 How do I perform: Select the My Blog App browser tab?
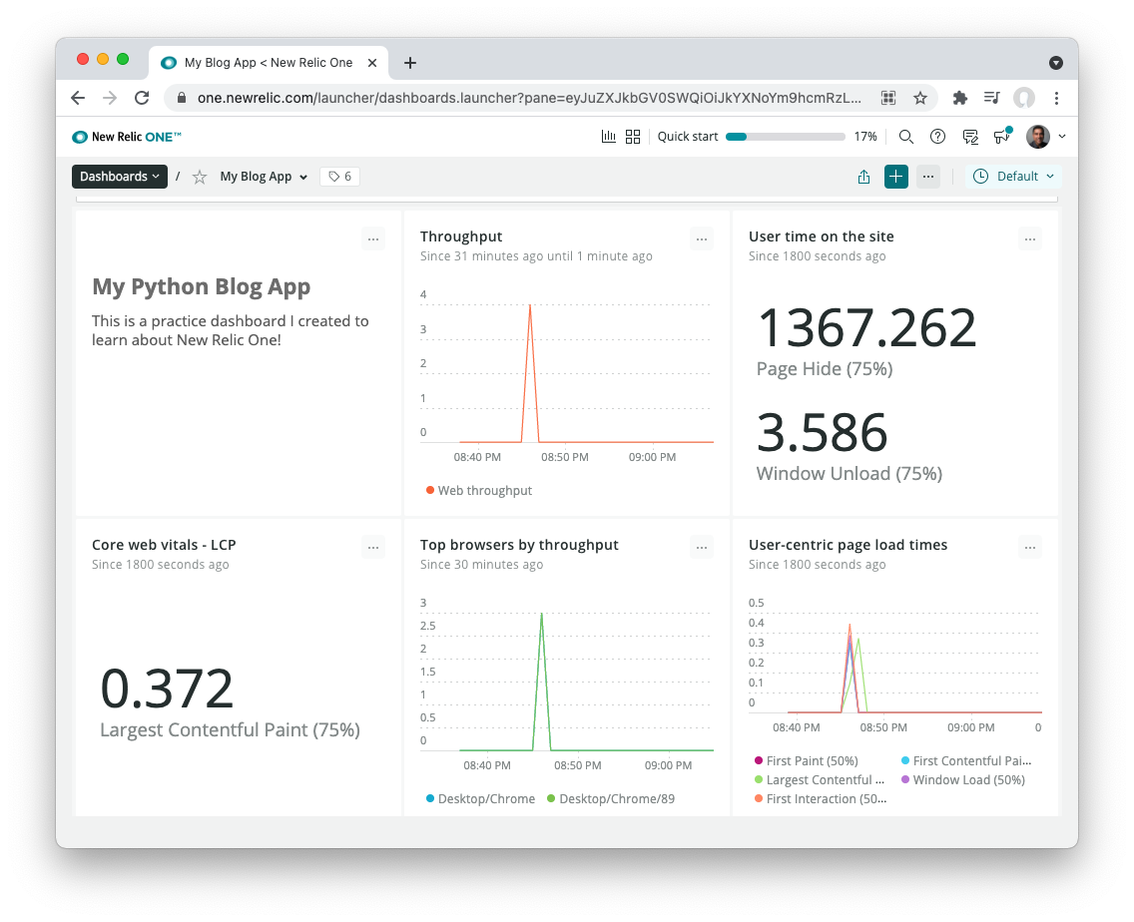point(268,62)
